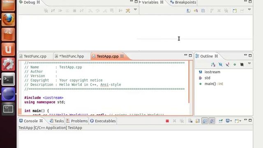Maximize the editor area
Viewport: 263px width, 148px height.
pos(190,55)
